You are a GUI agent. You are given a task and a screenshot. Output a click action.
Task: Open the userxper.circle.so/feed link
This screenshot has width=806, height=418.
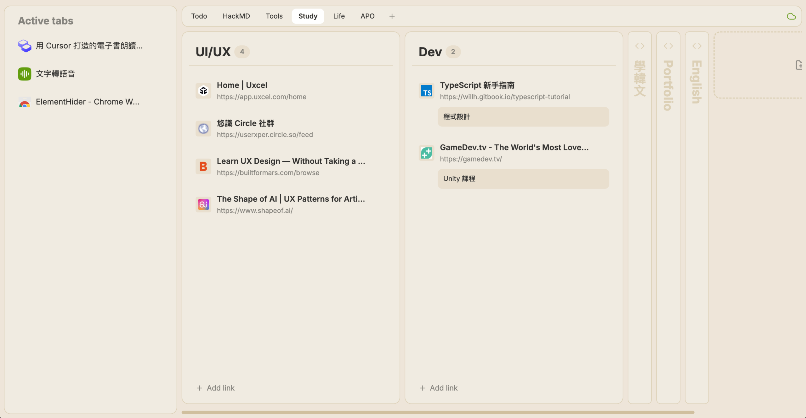(264, 135)
